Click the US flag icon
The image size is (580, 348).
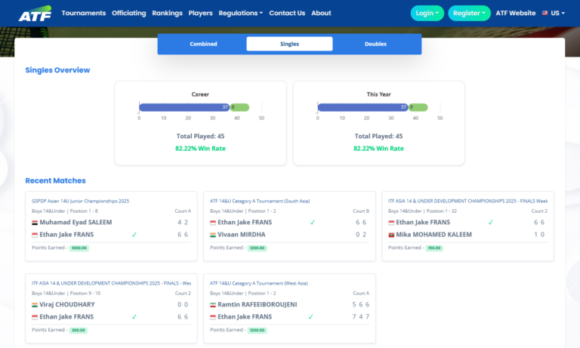point(545,13)
